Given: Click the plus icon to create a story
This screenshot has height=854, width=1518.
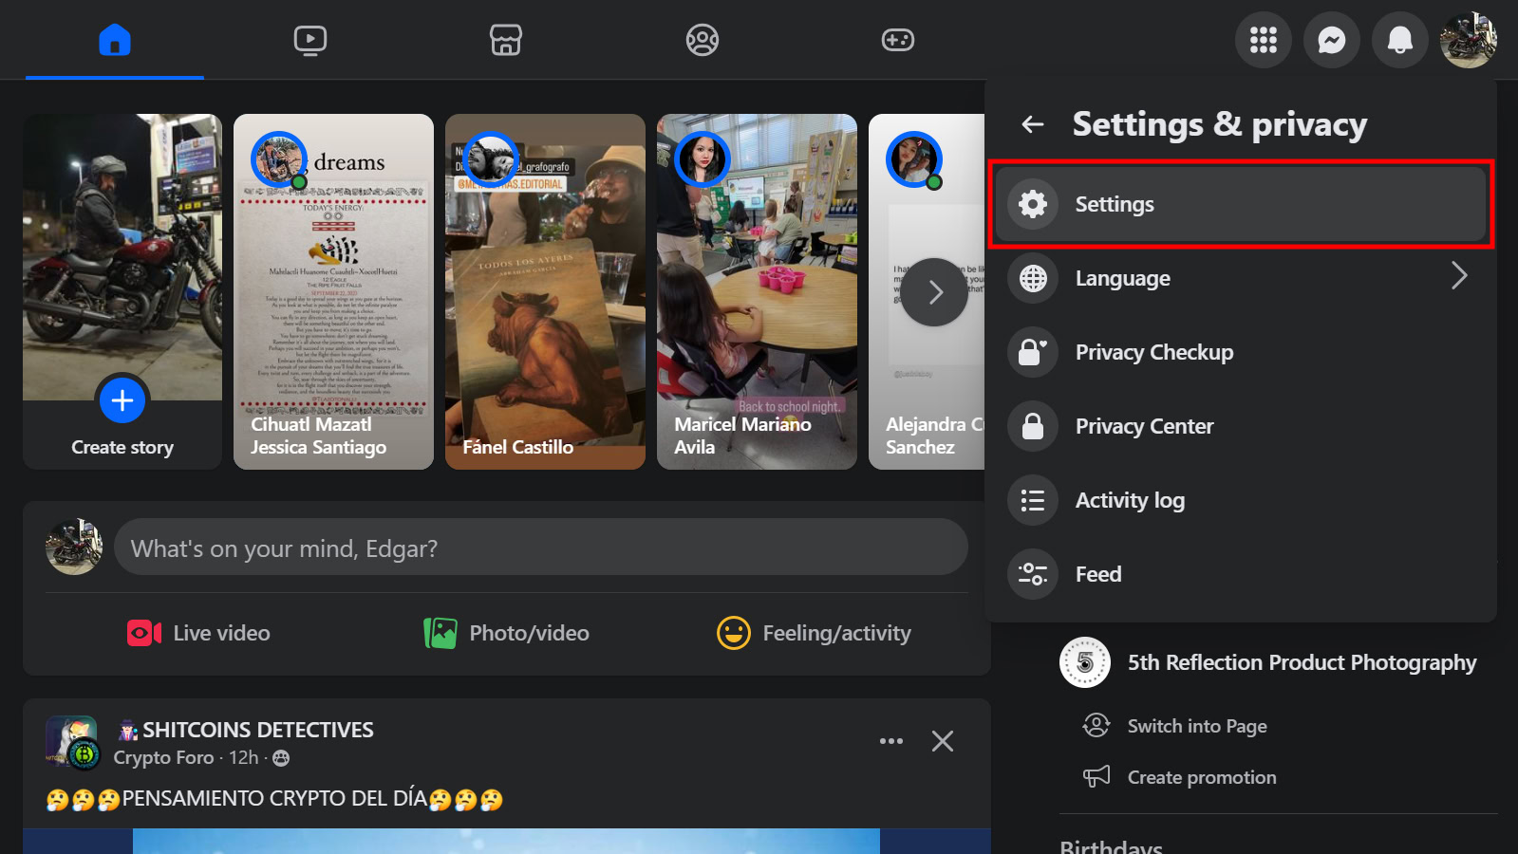Looking at the screenshot, I should tap(122, 400).
